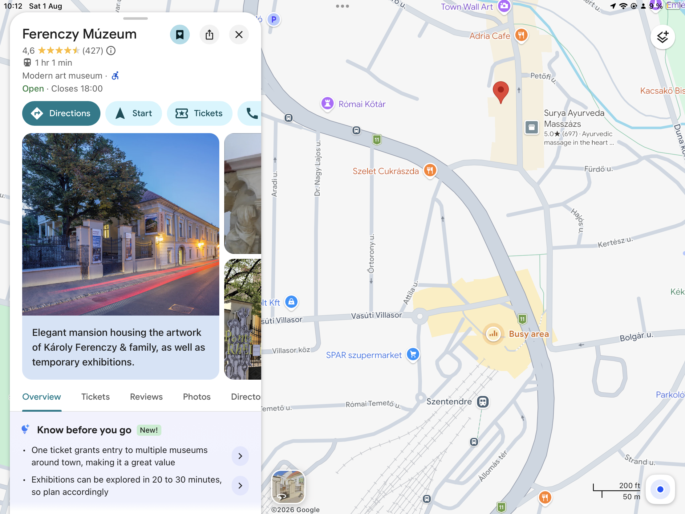This screenshot has width=685, height=514.
Task: Open the three-dot multitasking menu
Action: (x=342, y=6)
